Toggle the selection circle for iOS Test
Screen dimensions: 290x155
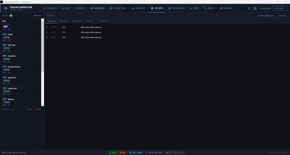click(x=39, y=45)
